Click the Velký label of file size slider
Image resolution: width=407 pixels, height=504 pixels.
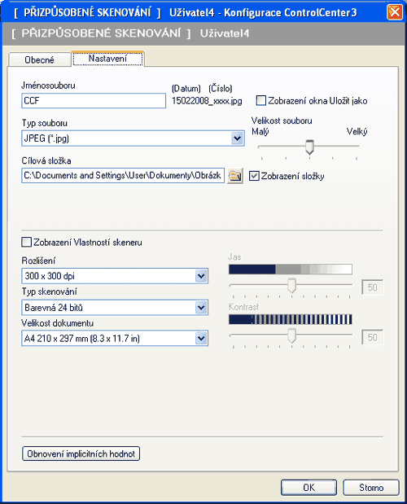357,131
